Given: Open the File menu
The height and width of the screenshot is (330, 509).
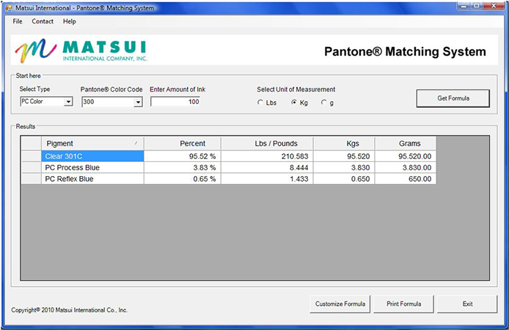Looking at the screenshot, I should 17,21.
